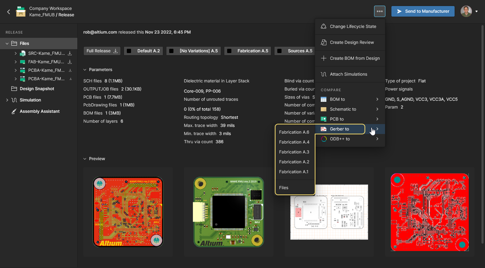Click the Attach Simulations waveform icon
Screen dimensions: 485x268
(x=323, y=74)
